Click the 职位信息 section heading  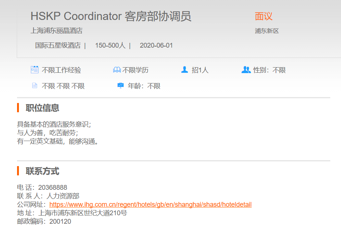click(x=42, y=108)
